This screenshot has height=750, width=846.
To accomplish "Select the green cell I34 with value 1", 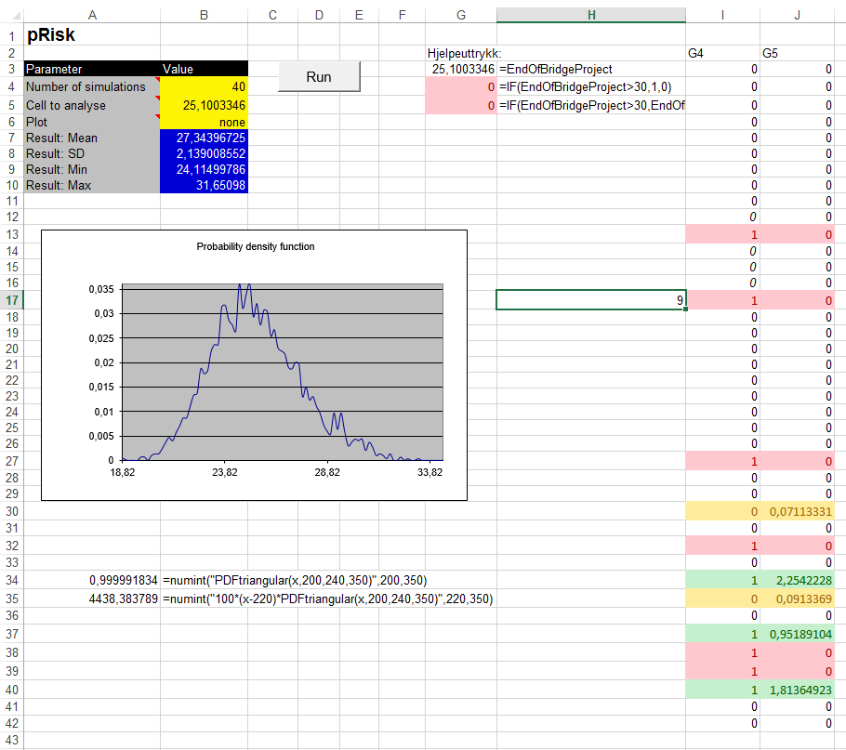I will 723,580.
